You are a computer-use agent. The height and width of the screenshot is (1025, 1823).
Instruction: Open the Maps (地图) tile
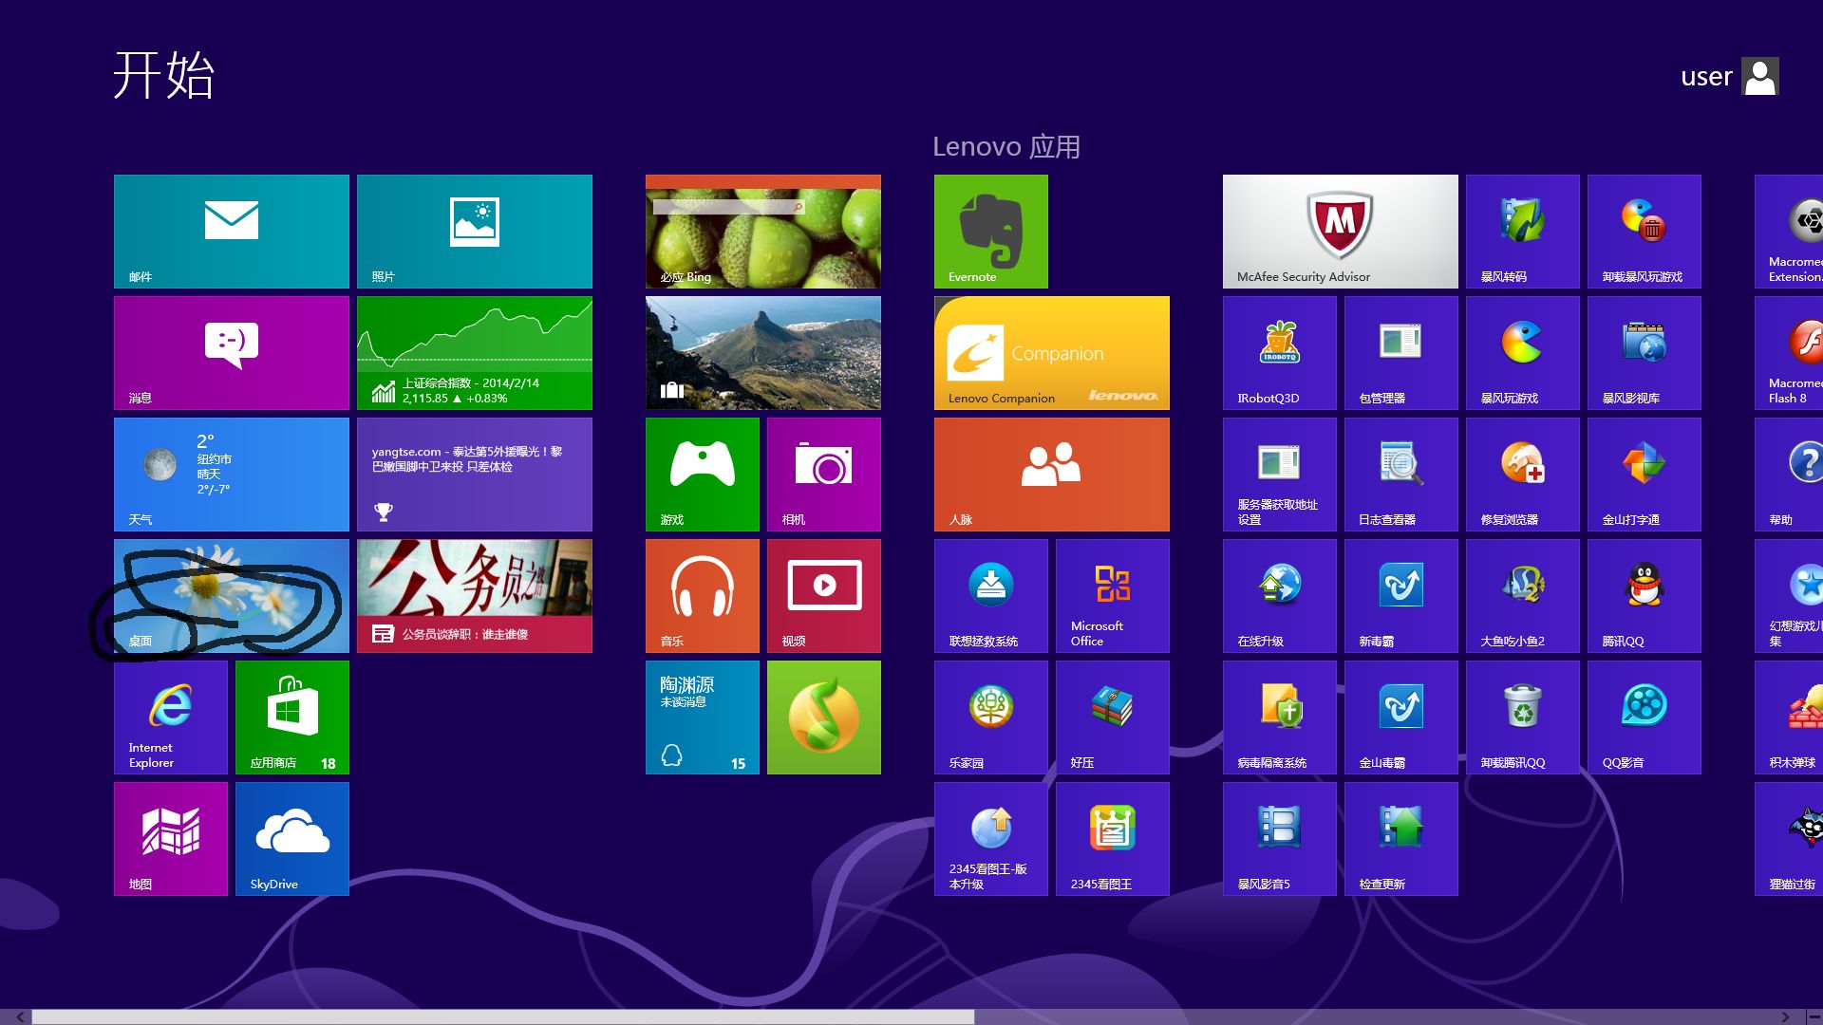tap(170, 838)
